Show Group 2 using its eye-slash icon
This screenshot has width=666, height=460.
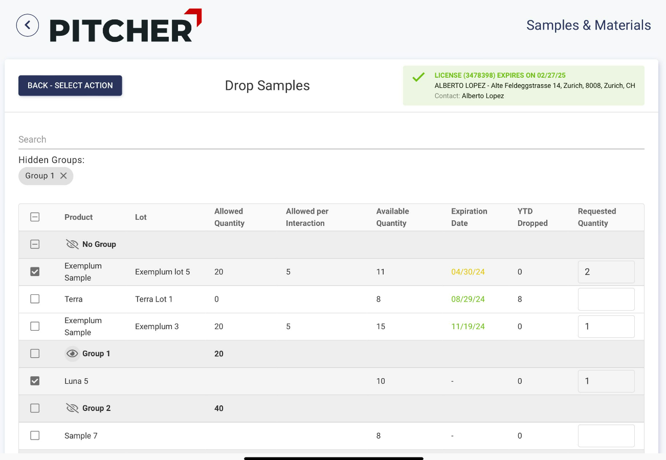[x=72, y=408]
